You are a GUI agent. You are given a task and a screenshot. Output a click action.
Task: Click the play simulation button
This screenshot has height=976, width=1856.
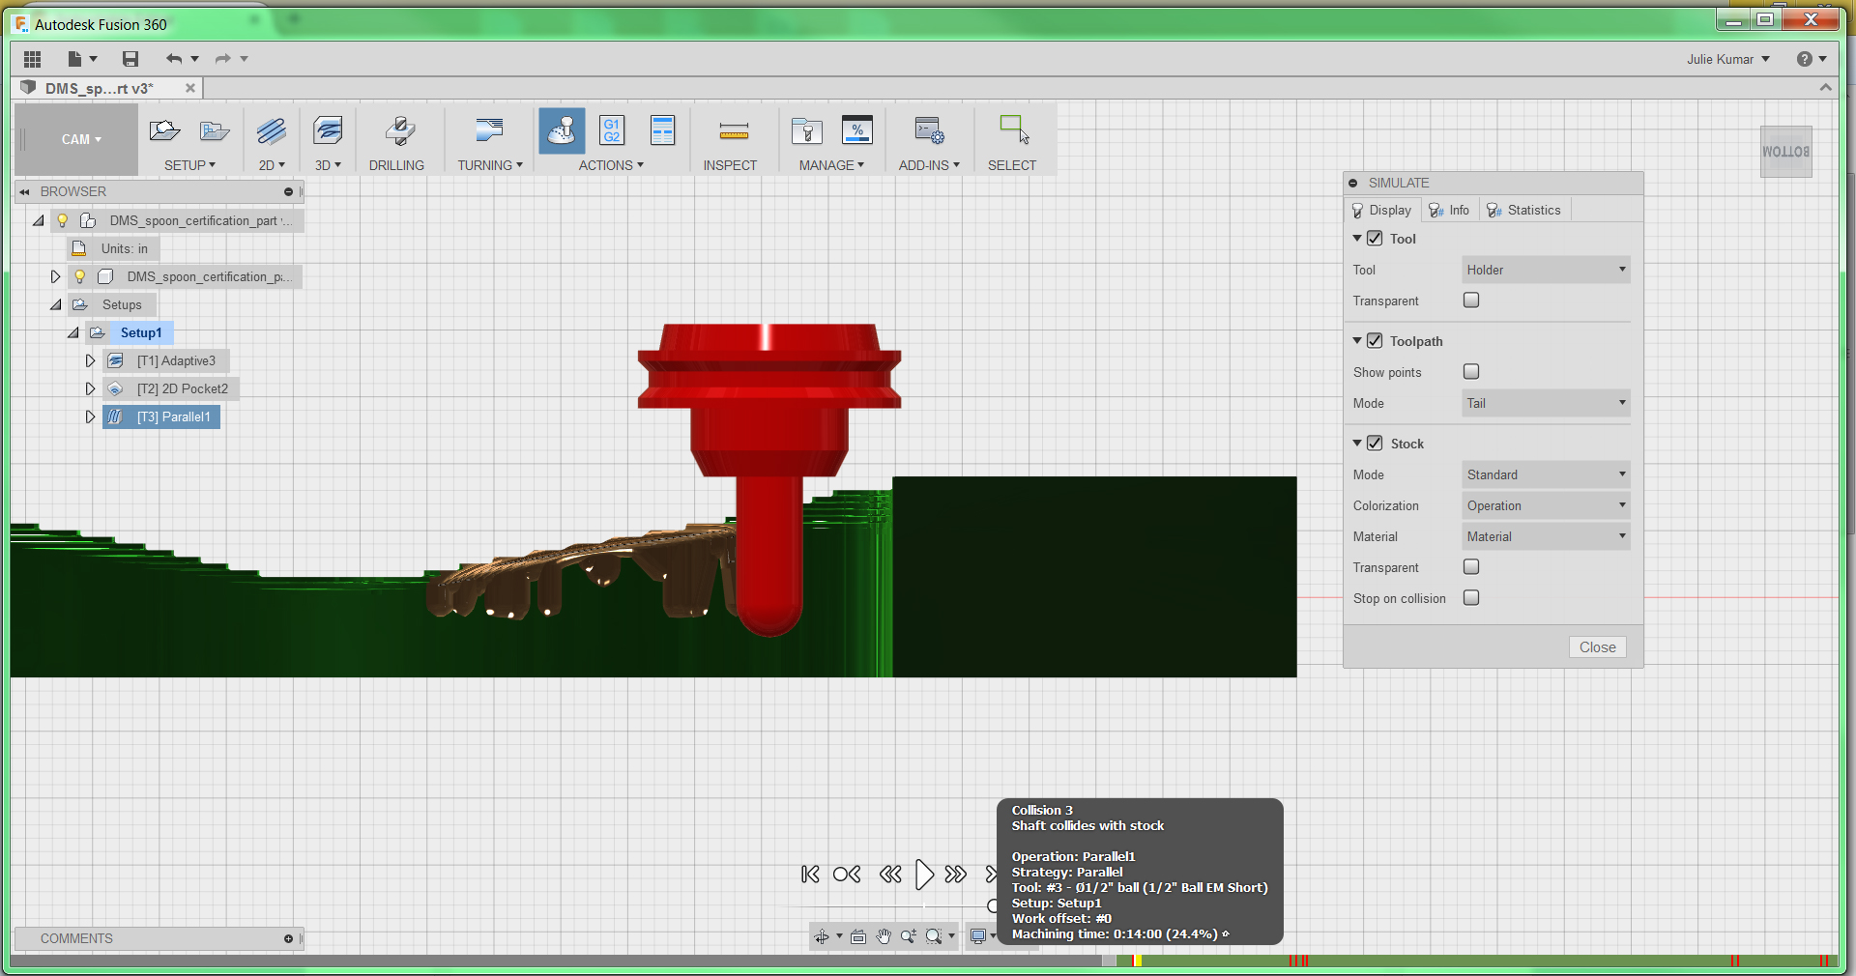924,875
